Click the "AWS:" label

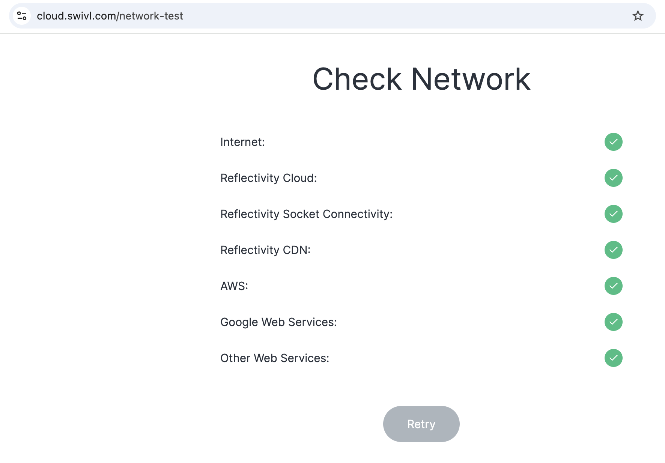pyautogui.click(x=234, y=286)
